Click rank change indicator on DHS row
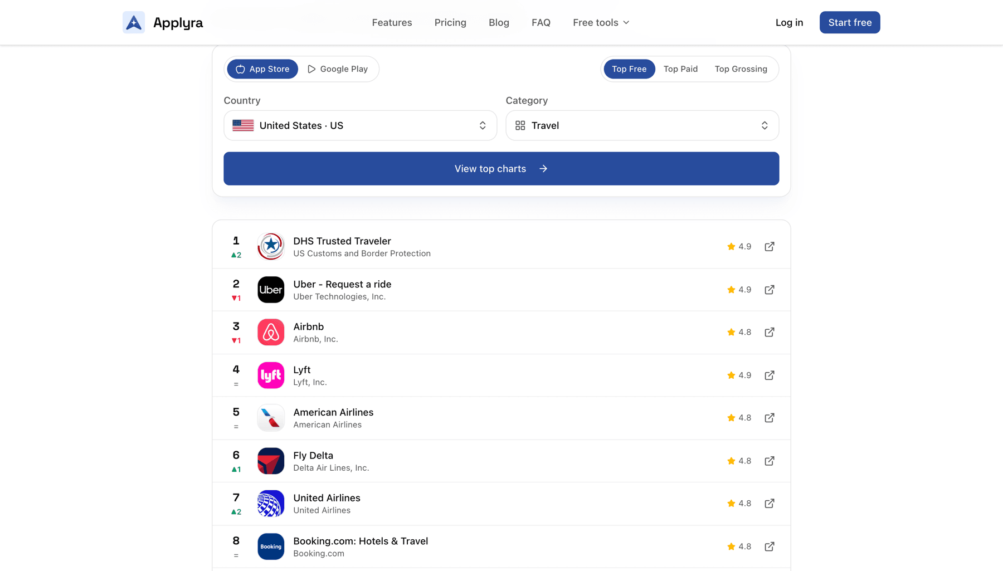The width and height of the screenshot is (1003, 571). tap(236, 255)
